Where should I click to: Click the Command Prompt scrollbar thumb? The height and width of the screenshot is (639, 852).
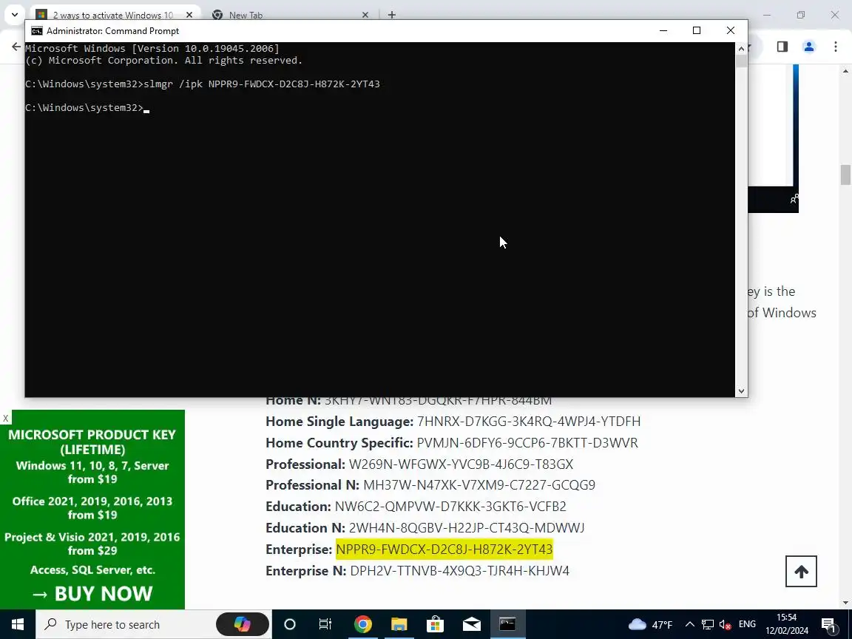[x=741, y=61]
